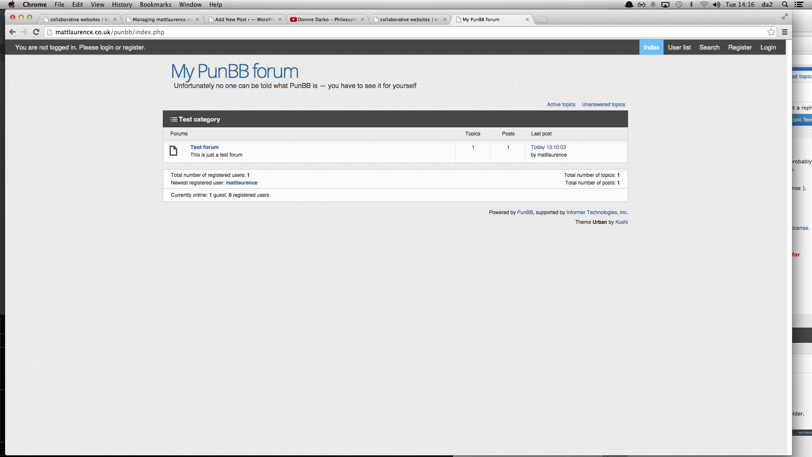Click the Test forum document icon
This screenshot has height=457, width=812.
[173, 151]
